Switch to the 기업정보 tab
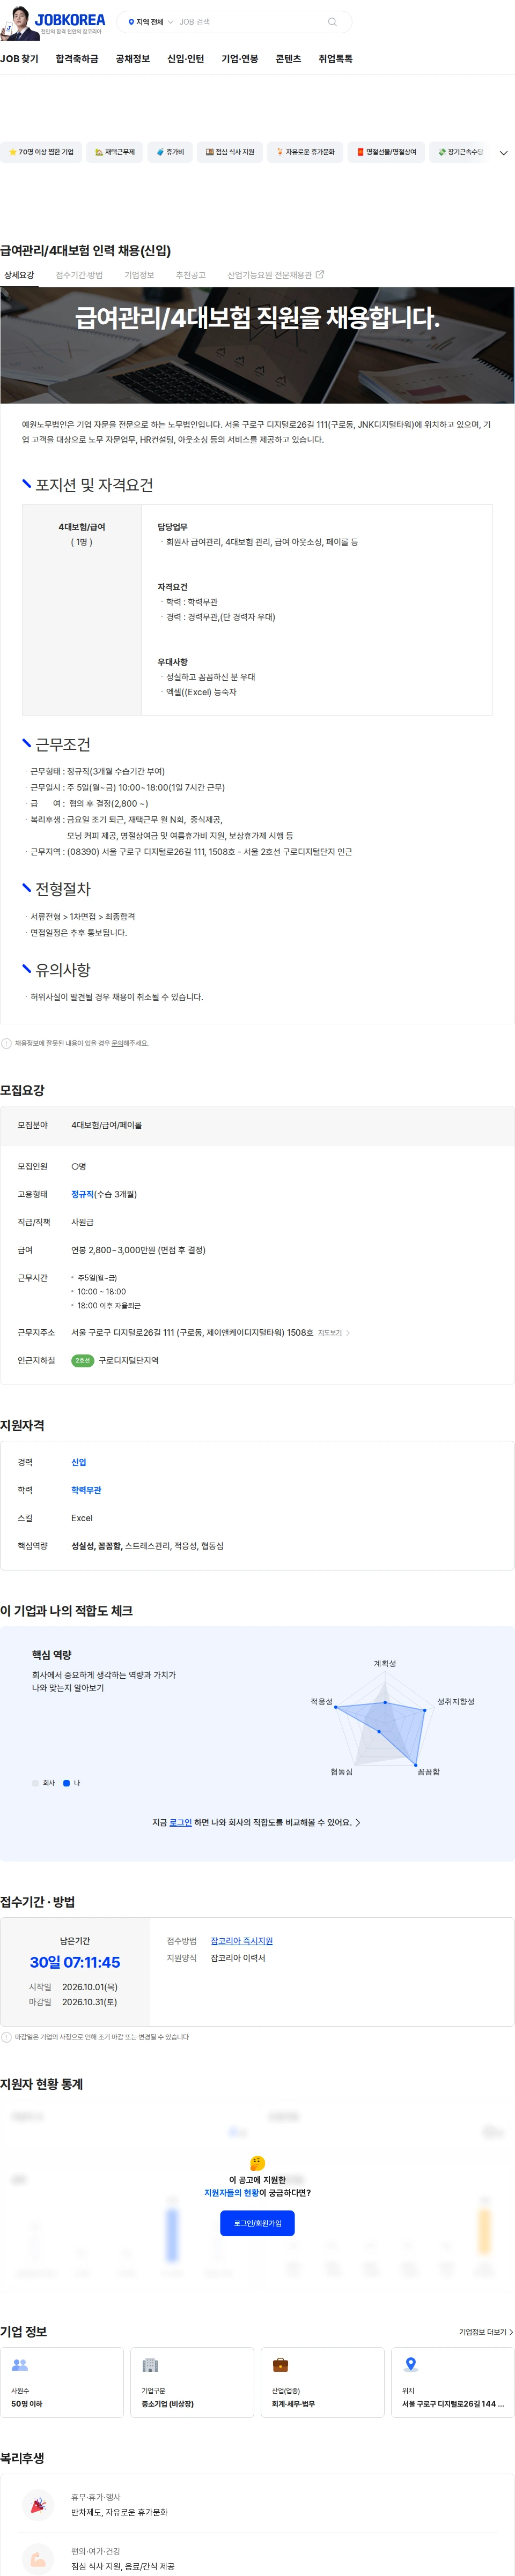 tap(139, 275)
